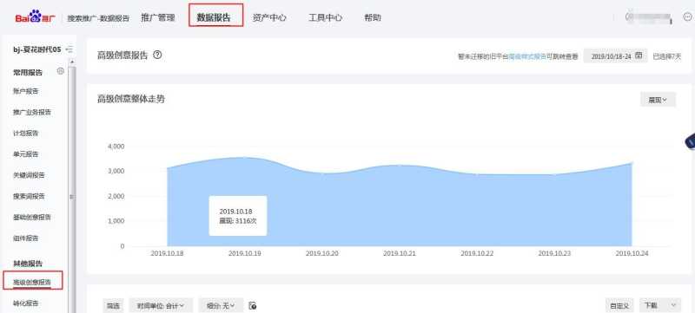Click chart x-axis label 2019.10.19
Screen dimensions: 695x313
point(245,254)
